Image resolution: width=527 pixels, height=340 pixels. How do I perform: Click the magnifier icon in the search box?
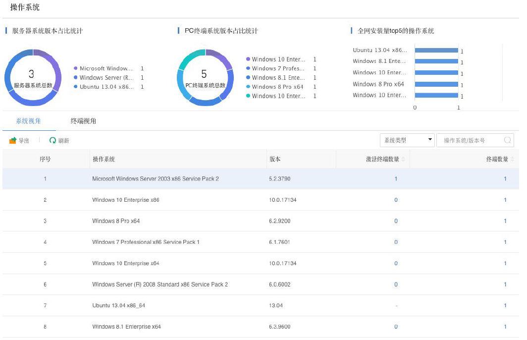point(508,140)
